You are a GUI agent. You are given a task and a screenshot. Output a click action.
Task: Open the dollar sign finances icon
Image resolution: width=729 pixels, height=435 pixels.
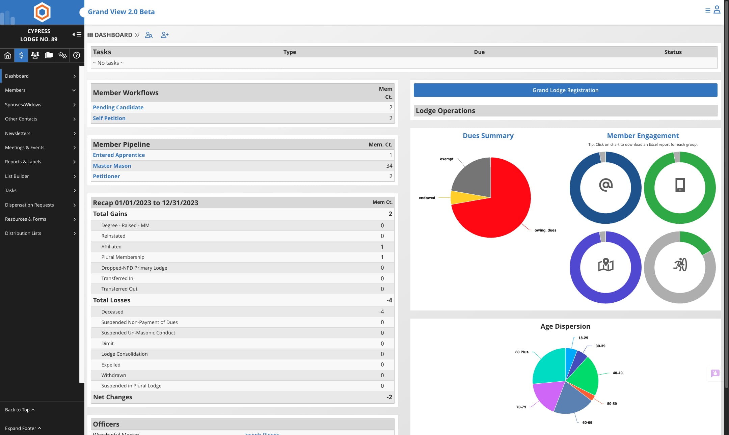pos(21,55)
